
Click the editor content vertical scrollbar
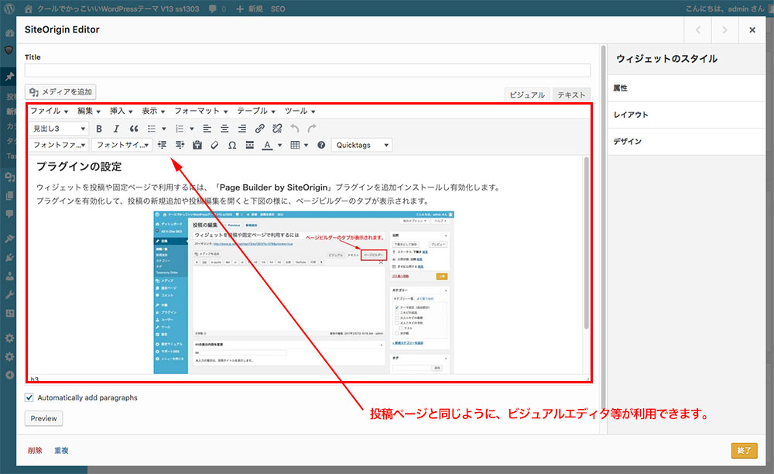click(x=586, y=243)
